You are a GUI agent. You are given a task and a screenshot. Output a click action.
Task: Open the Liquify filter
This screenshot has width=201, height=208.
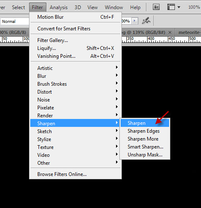(x=75, y=48)
